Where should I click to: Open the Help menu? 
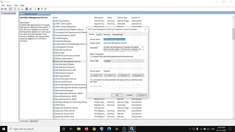pos(22,5)
